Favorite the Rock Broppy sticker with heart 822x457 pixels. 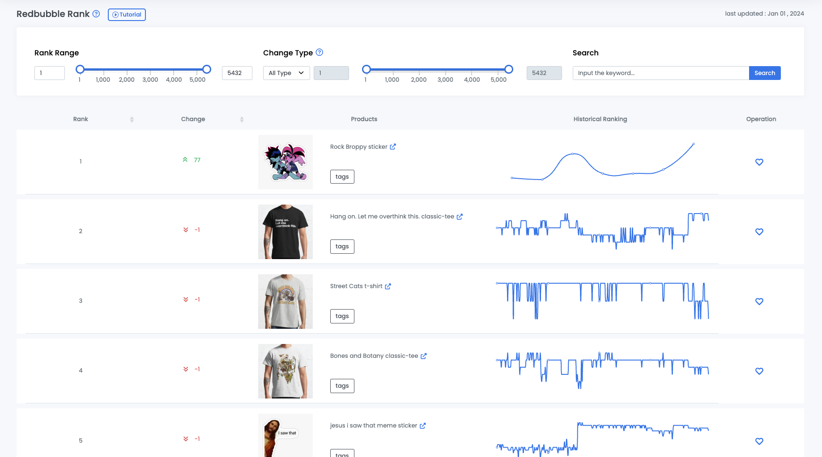759,162
